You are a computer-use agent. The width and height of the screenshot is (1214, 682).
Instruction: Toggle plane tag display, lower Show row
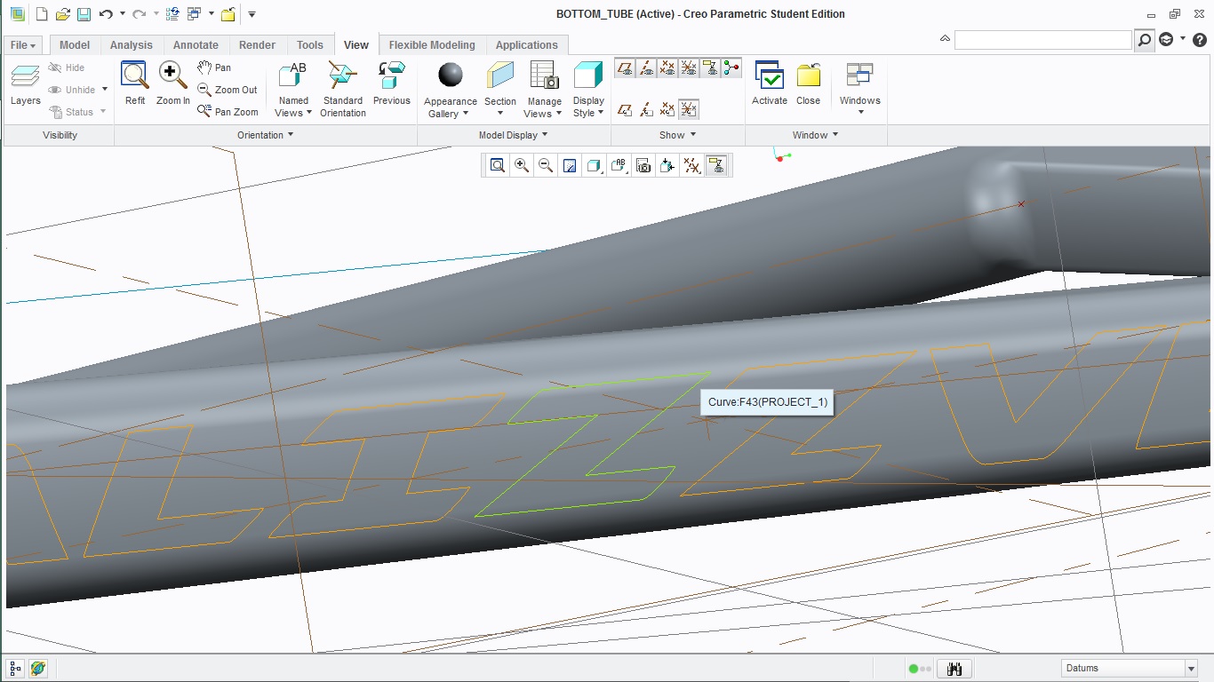(x=625, y=109)
